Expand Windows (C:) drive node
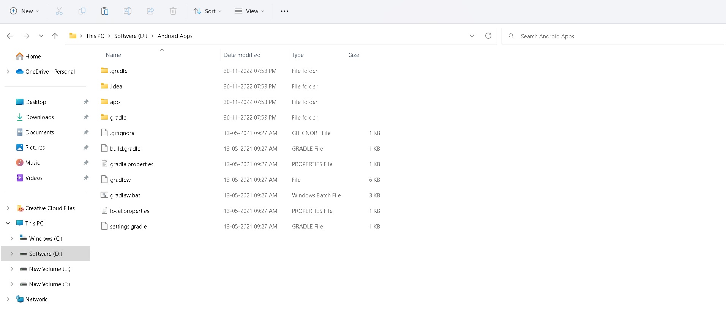Viewport: 726px width, 334px height. (x=12, y=238)
